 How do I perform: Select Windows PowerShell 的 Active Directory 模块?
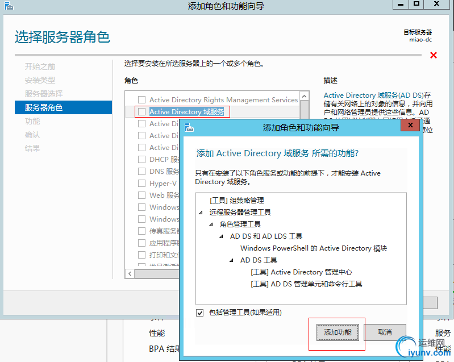(314, 248)
